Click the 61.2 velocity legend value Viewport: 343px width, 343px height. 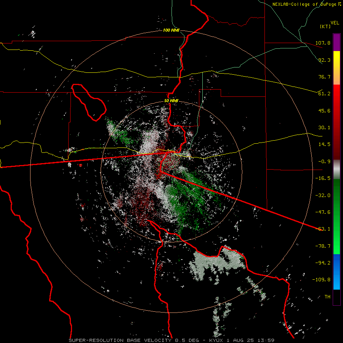(x=324, y=94)
